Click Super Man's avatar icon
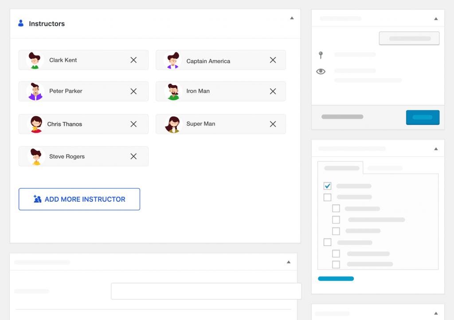The width and height of the screenshot is (454, 320). [172, 124]
